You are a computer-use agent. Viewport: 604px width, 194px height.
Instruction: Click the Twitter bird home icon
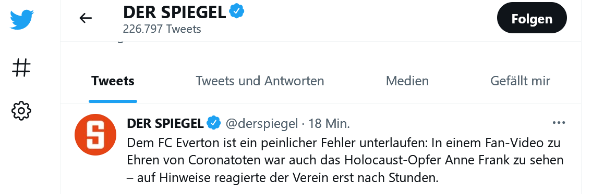pyautogui.click(x=21, y=20)
